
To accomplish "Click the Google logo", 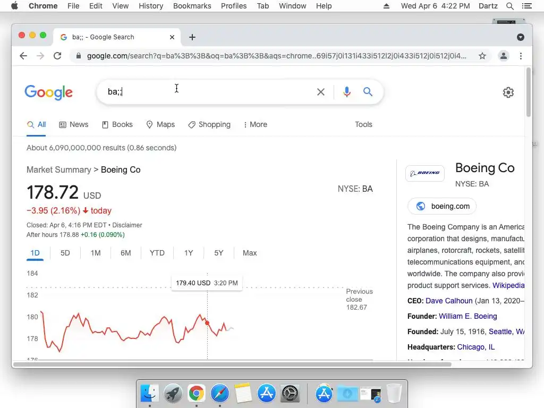I will click(x=48, y=92).
